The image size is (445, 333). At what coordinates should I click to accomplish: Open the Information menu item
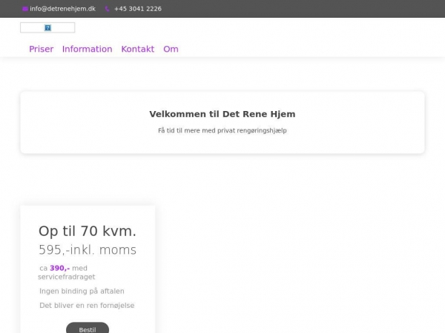pos(87,49)
